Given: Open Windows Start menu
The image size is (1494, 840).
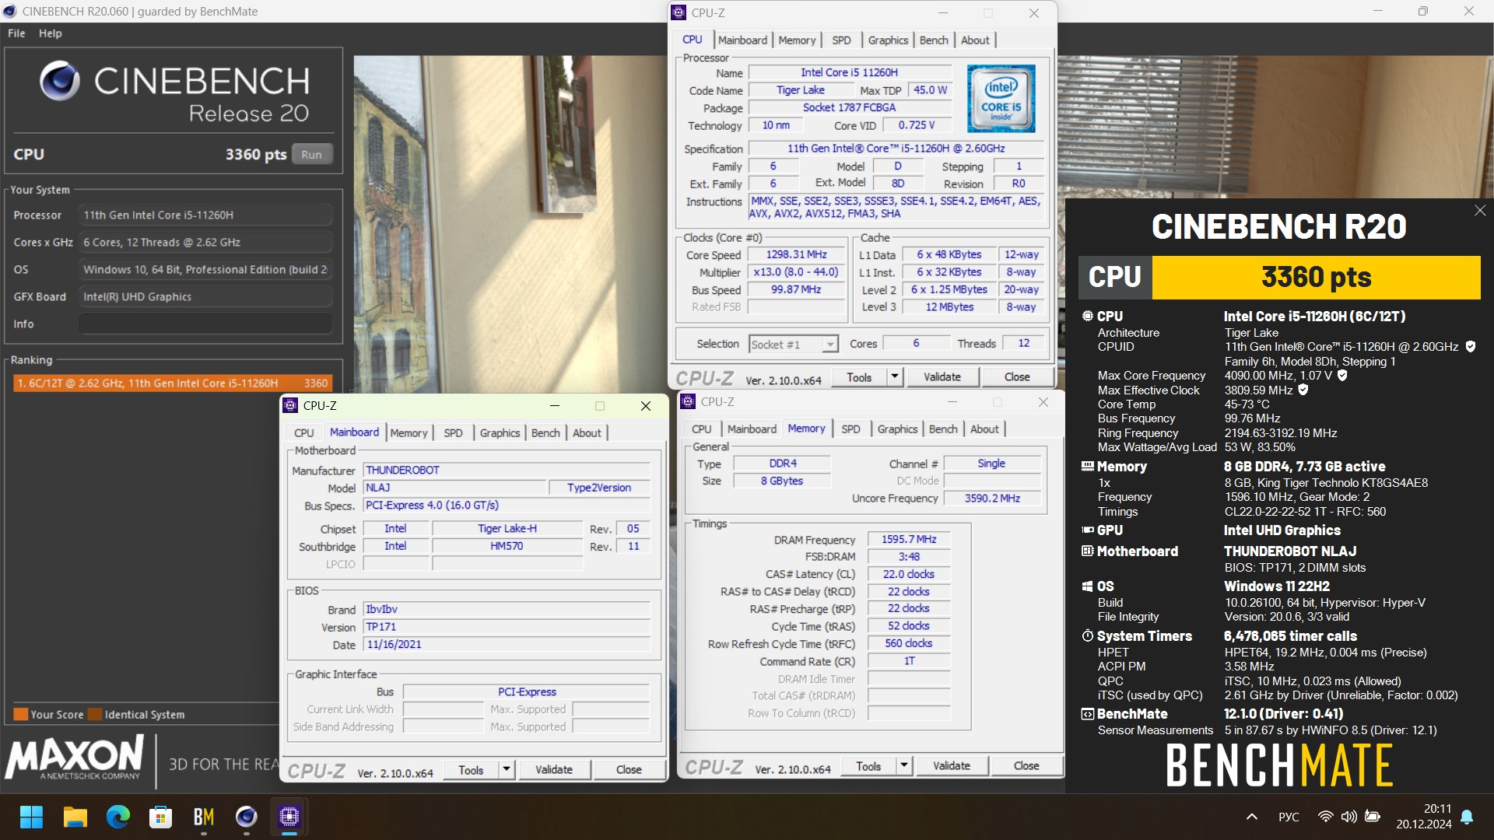Looking at the screenshot, I should click(x=32, y=817).
